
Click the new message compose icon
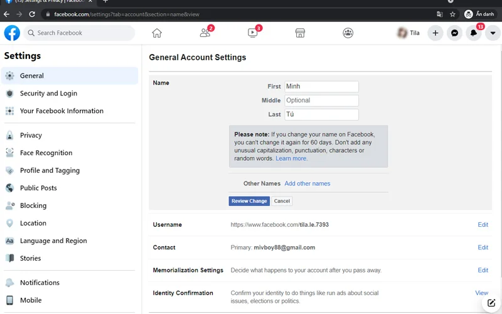(491, 303)
